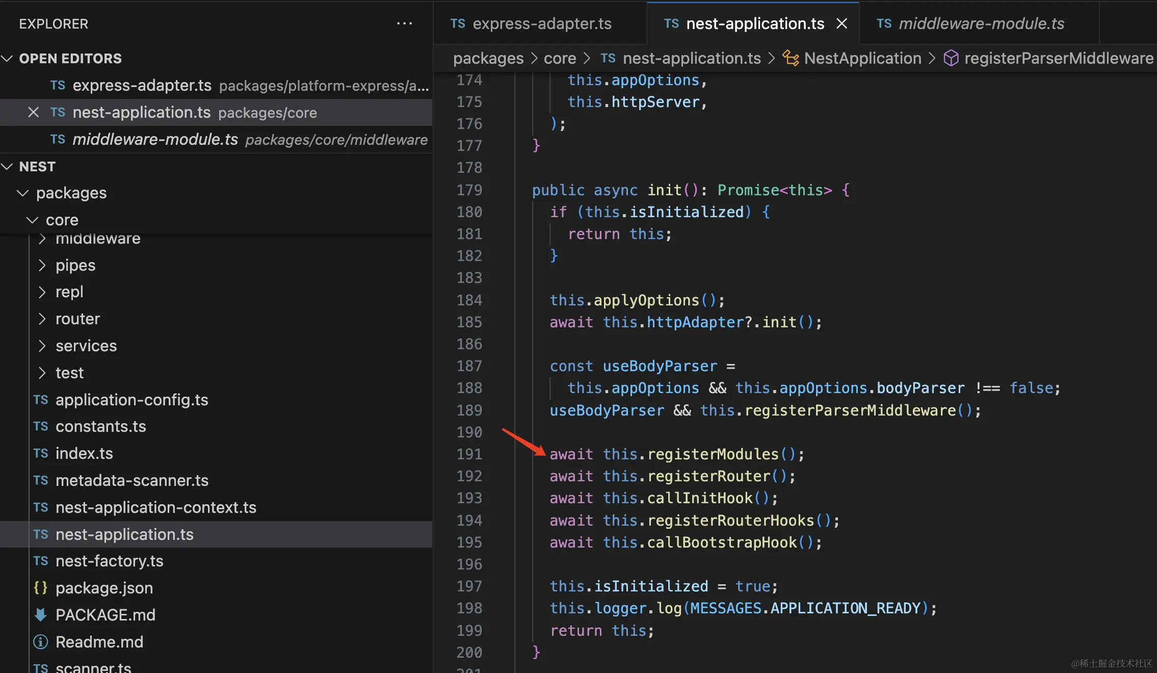The image size is (1157, 673).
Task: Collapse the NEST workspace section
Action: 216,166
